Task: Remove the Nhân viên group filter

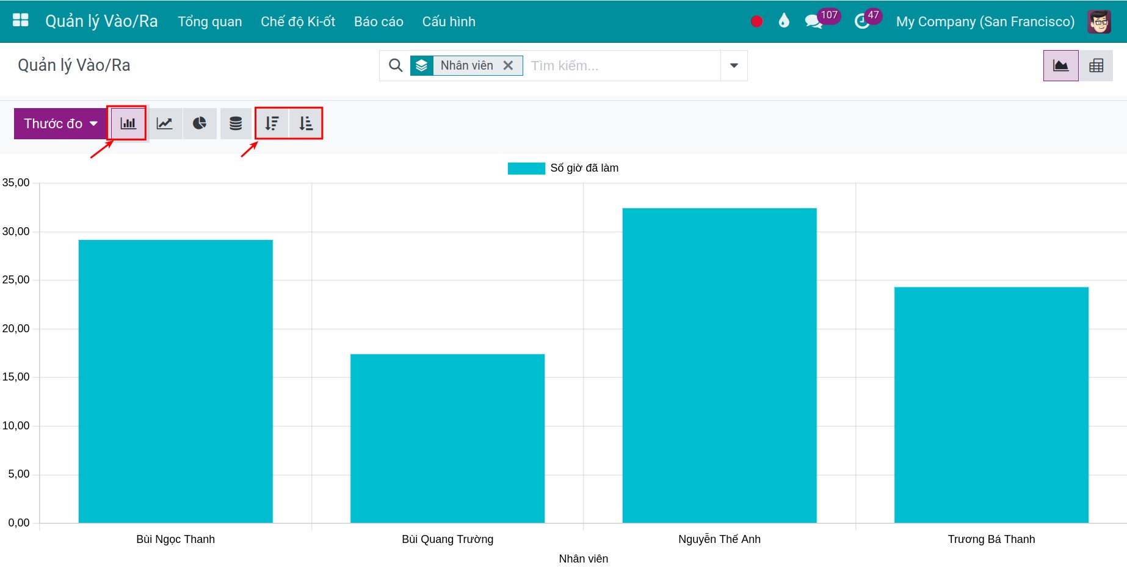Action: point(508,65)
